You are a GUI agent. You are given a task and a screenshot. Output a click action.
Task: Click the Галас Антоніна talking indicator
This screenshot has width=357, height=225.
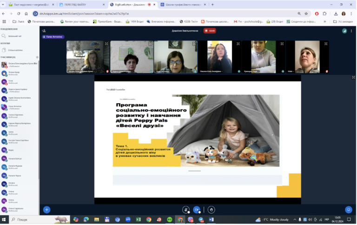tap(53, 37)
